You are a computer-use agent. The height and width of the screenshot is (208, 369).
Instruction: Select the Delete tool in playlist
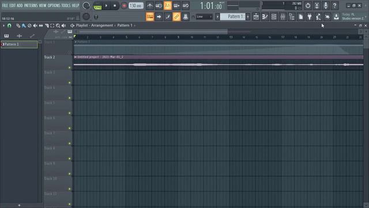click(x=29, y=25)
